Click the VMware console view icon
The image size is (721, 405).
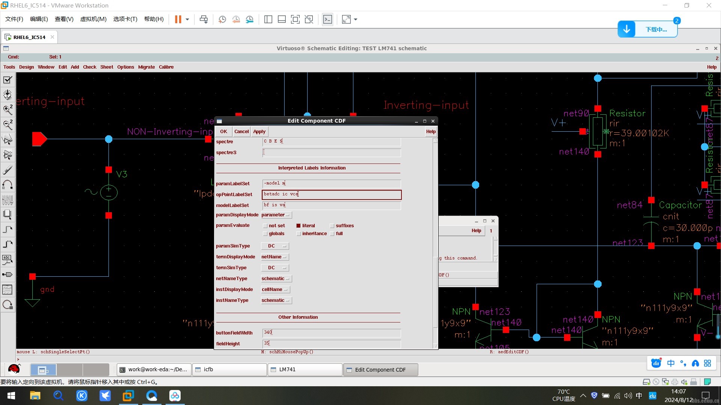click(327, 19)
